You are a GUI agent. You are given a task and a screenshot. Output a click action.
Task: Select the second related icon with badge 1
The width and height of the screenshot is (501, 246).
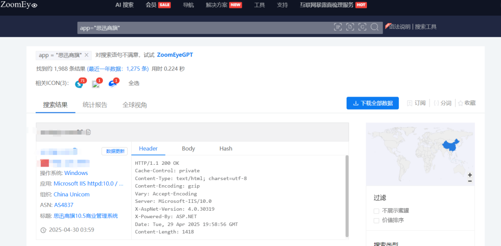point(96,84)
